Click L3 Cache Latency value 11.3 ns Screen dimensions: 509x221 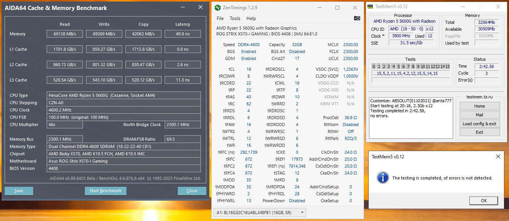pos(182,80)
